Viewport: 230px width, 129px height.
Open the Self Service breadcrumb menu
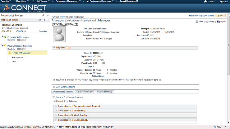(x=43, y=1)
